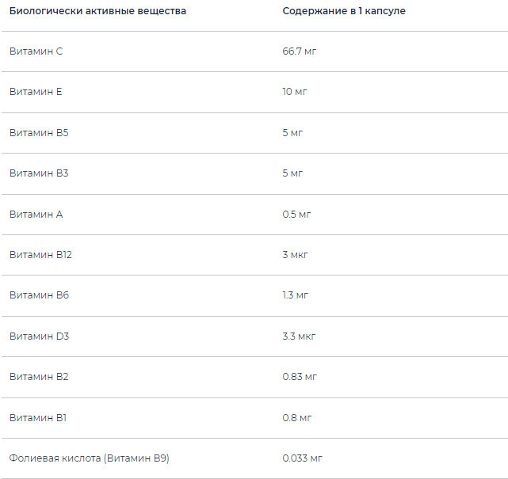Click the '66.7 мг' value

300,51
